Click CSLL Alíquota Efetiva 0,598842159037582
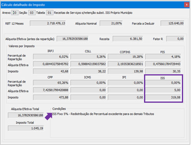191x145 pixels. point(88,64)
